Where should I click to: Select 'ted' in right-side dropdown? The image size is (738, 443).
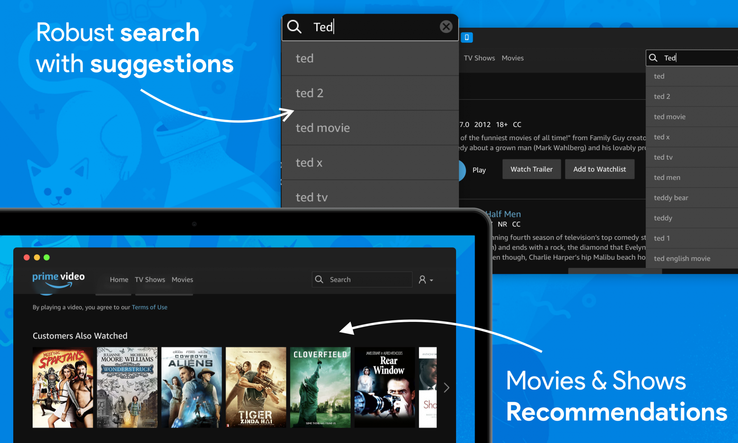click(x=692, y=76)
